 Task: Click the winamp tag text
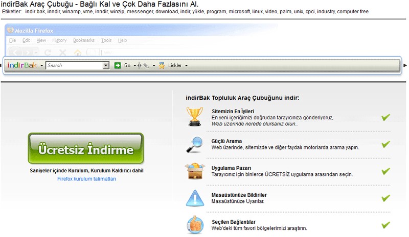tap(72, 12)
